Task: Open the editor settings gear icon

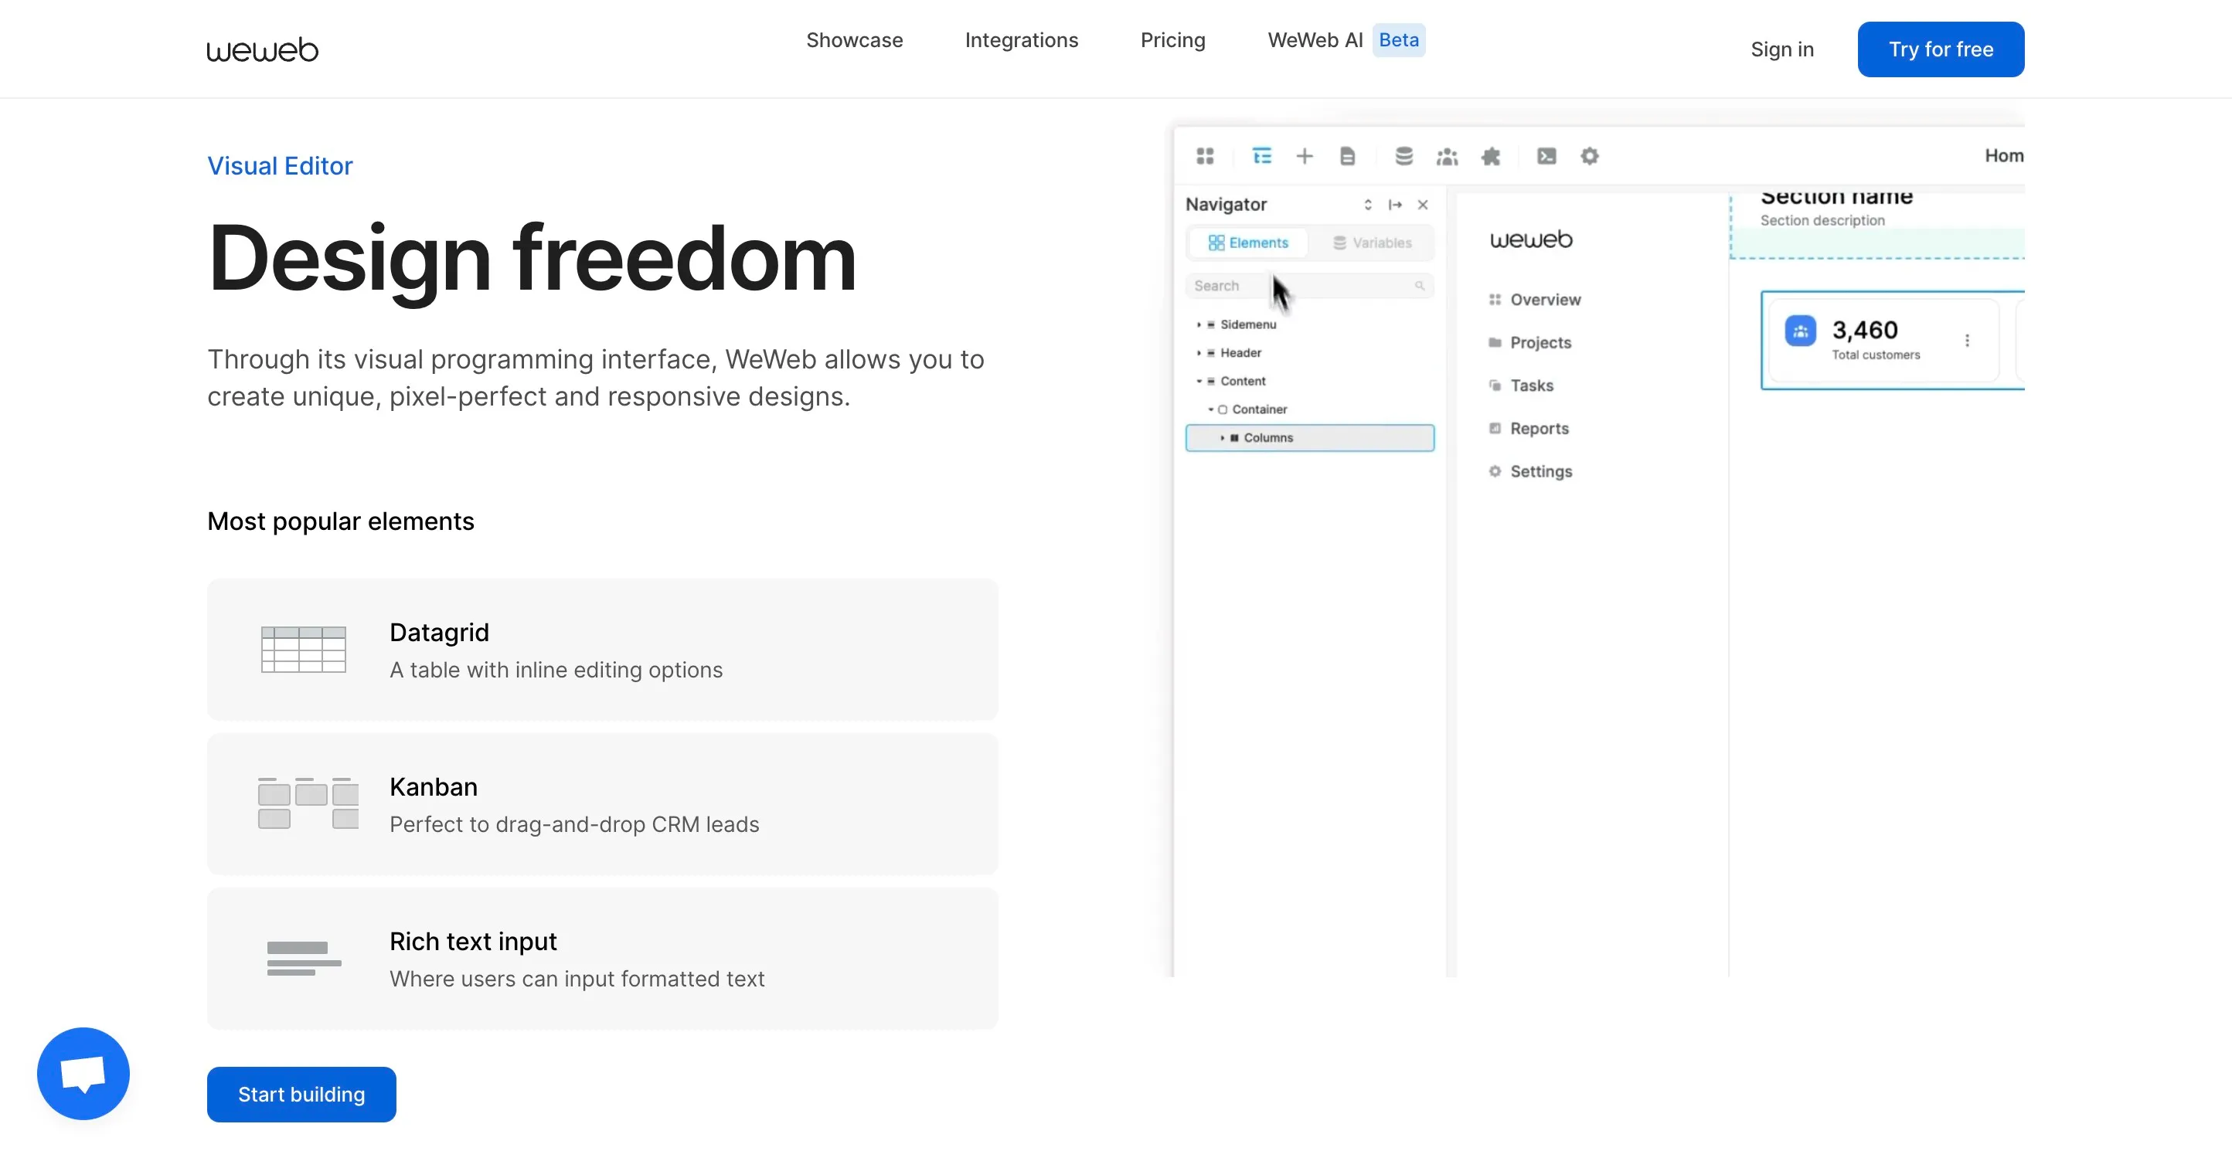Action: coord(1590,156)
